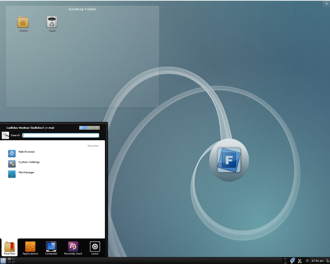Viewport: 330px width, 264px height.
Task: Launch Web Browser from Favorites
Action: click(27, 152)
